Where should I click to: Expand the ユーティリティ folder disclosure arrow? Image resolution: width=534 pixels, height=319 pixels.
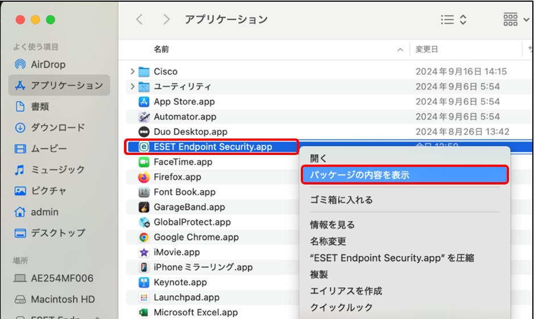(x=132, y=86)
